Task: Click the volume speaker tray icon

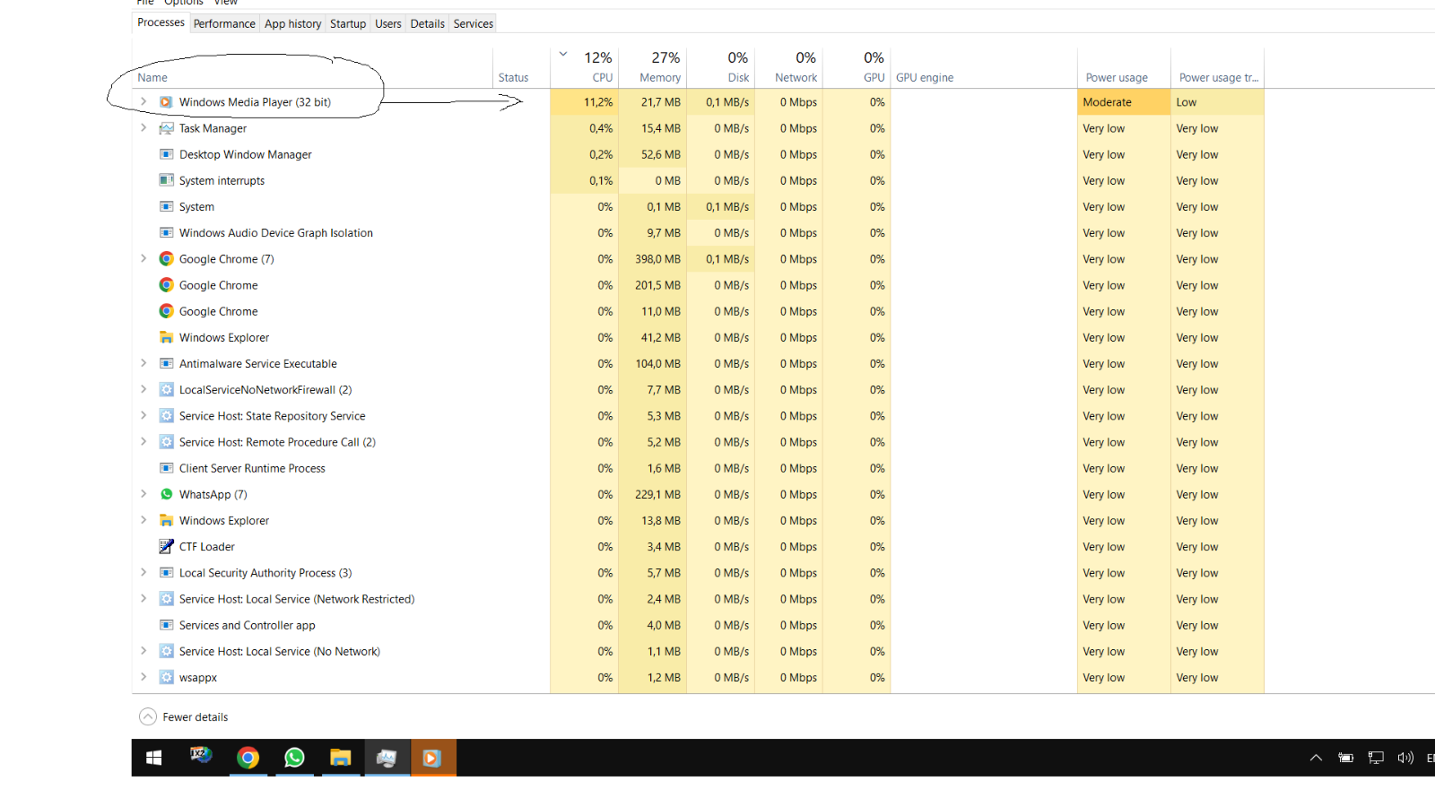Action: 1405,758
